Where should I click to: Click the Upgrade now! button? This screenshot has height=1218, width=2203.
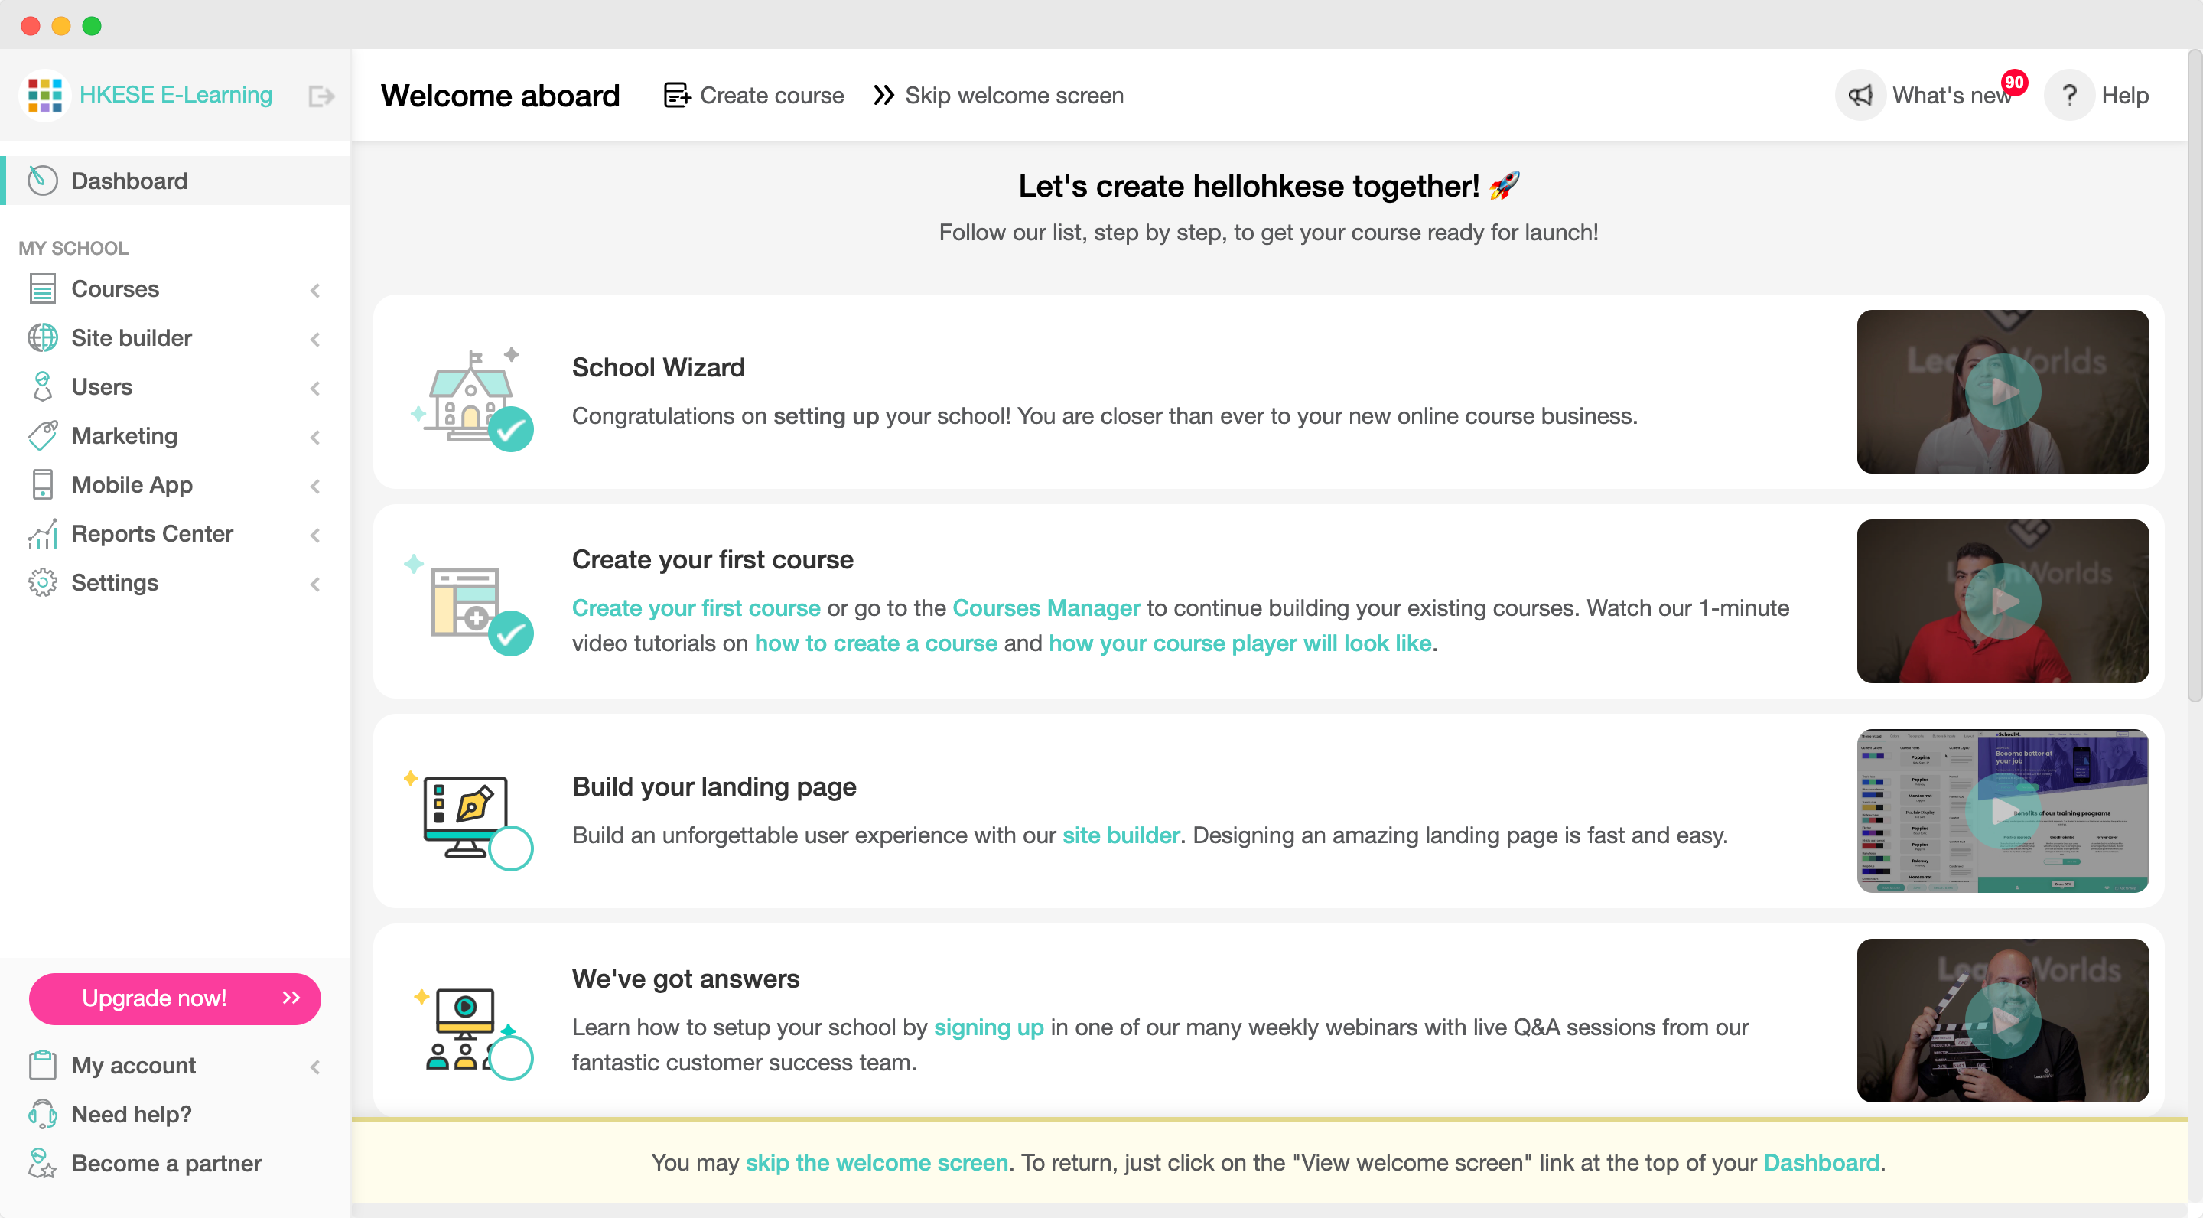[x=174, y=998]
